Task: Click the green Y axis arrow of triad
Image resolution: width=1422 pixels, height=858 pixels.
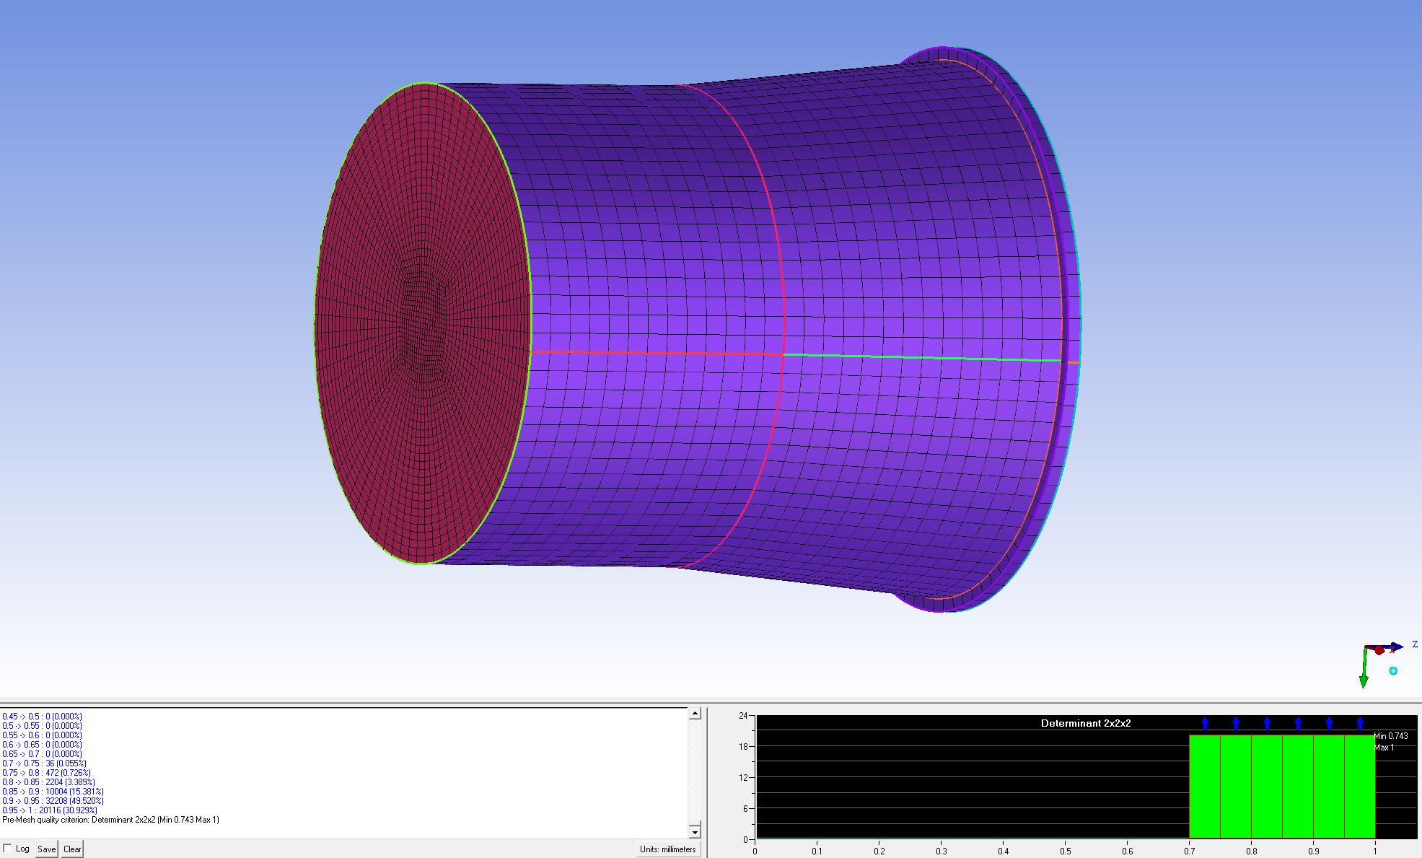Action: 1364,678
